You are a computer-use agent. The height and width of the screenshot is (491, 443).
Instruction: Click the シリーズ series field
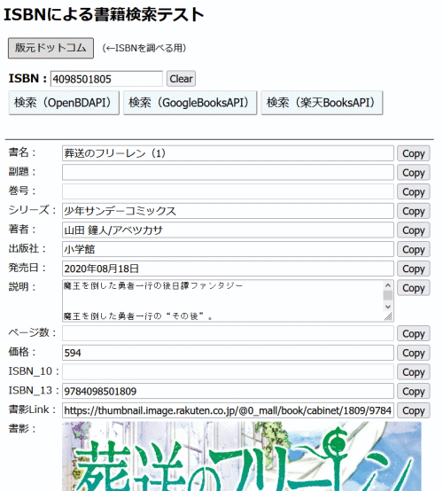point(228,211)
